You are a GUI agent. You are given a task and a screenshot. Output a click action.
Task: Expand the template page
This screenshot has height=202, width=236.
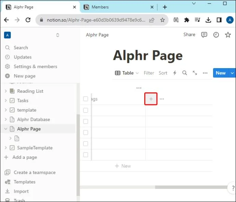6,110
